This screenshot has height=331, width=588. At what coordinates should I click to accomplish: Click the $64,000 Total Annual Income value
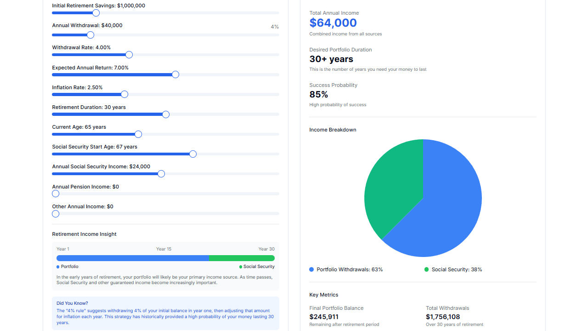tap(333, 23)
